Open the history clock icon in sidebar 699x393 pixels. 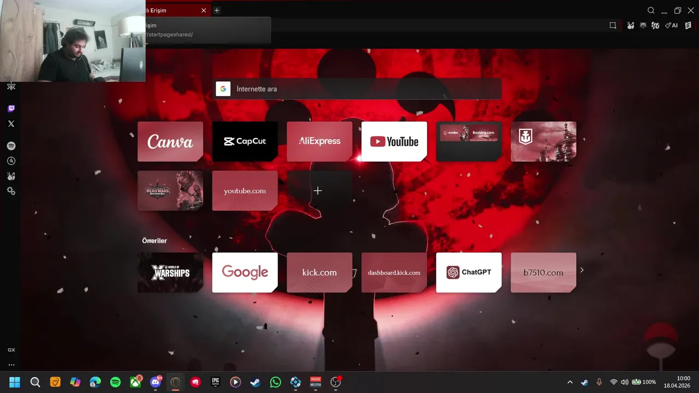click(11, 161)
